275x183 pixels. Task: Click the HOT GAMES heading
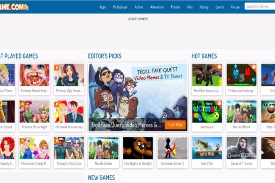[x=204, y=56]
